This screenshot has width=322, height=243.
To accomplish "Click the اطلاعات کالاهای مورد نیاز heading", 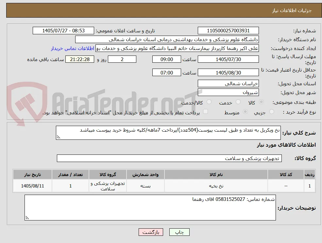I will (286, 145).
